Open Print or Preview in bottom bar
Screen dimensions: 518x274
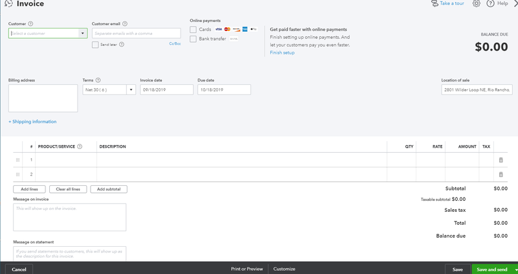coord(247,269)
